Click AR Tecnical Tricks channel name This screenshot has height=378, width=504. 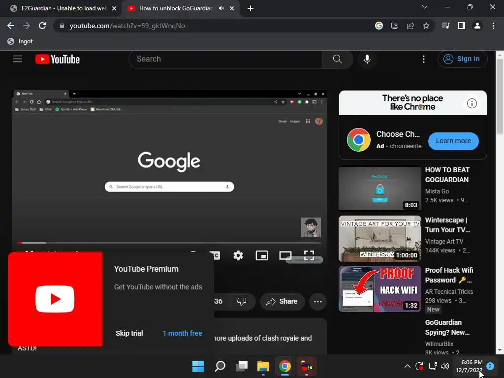point(449,291)
